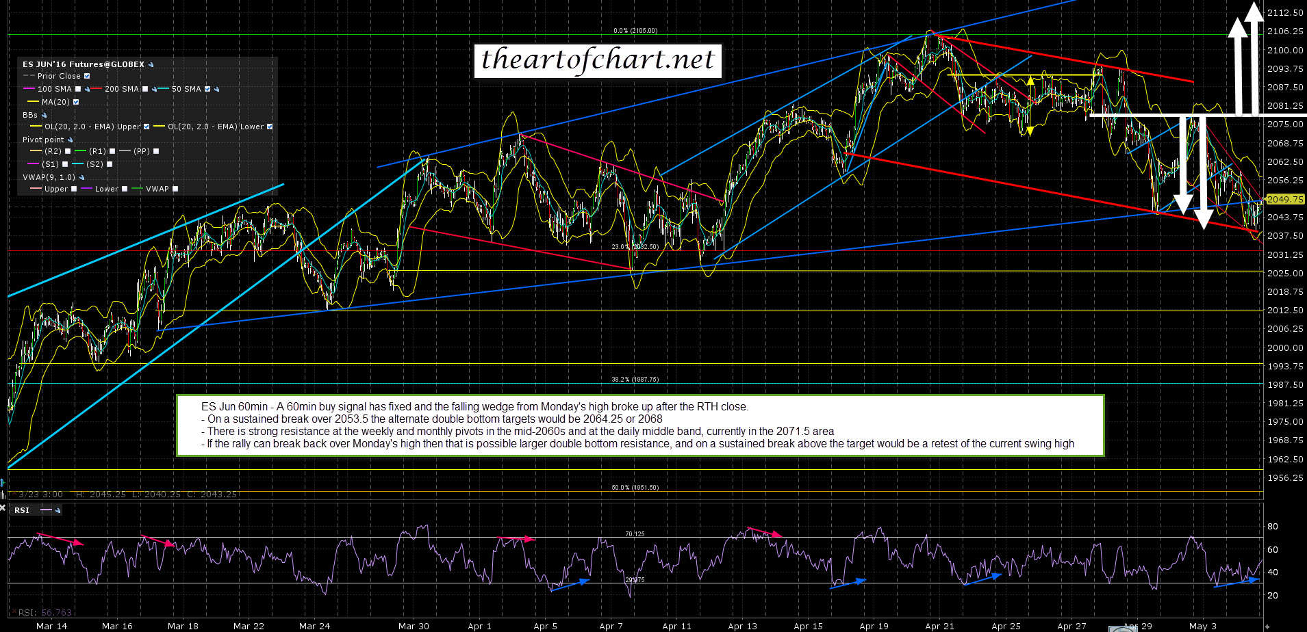This screenshot has width=1307, height=632.
Task: Click the ES JUN'16 Futures@GLOBEX title
Action: (83, 64)
